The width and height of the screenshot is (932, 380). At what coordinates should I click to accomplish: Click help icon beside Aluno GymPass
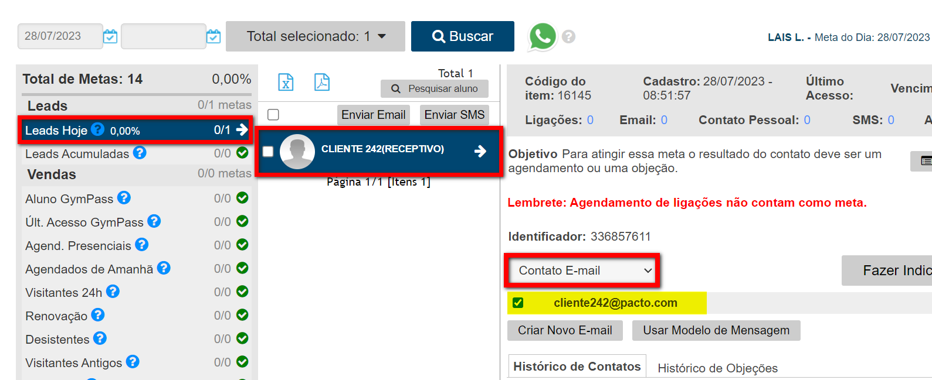[124, 198]
